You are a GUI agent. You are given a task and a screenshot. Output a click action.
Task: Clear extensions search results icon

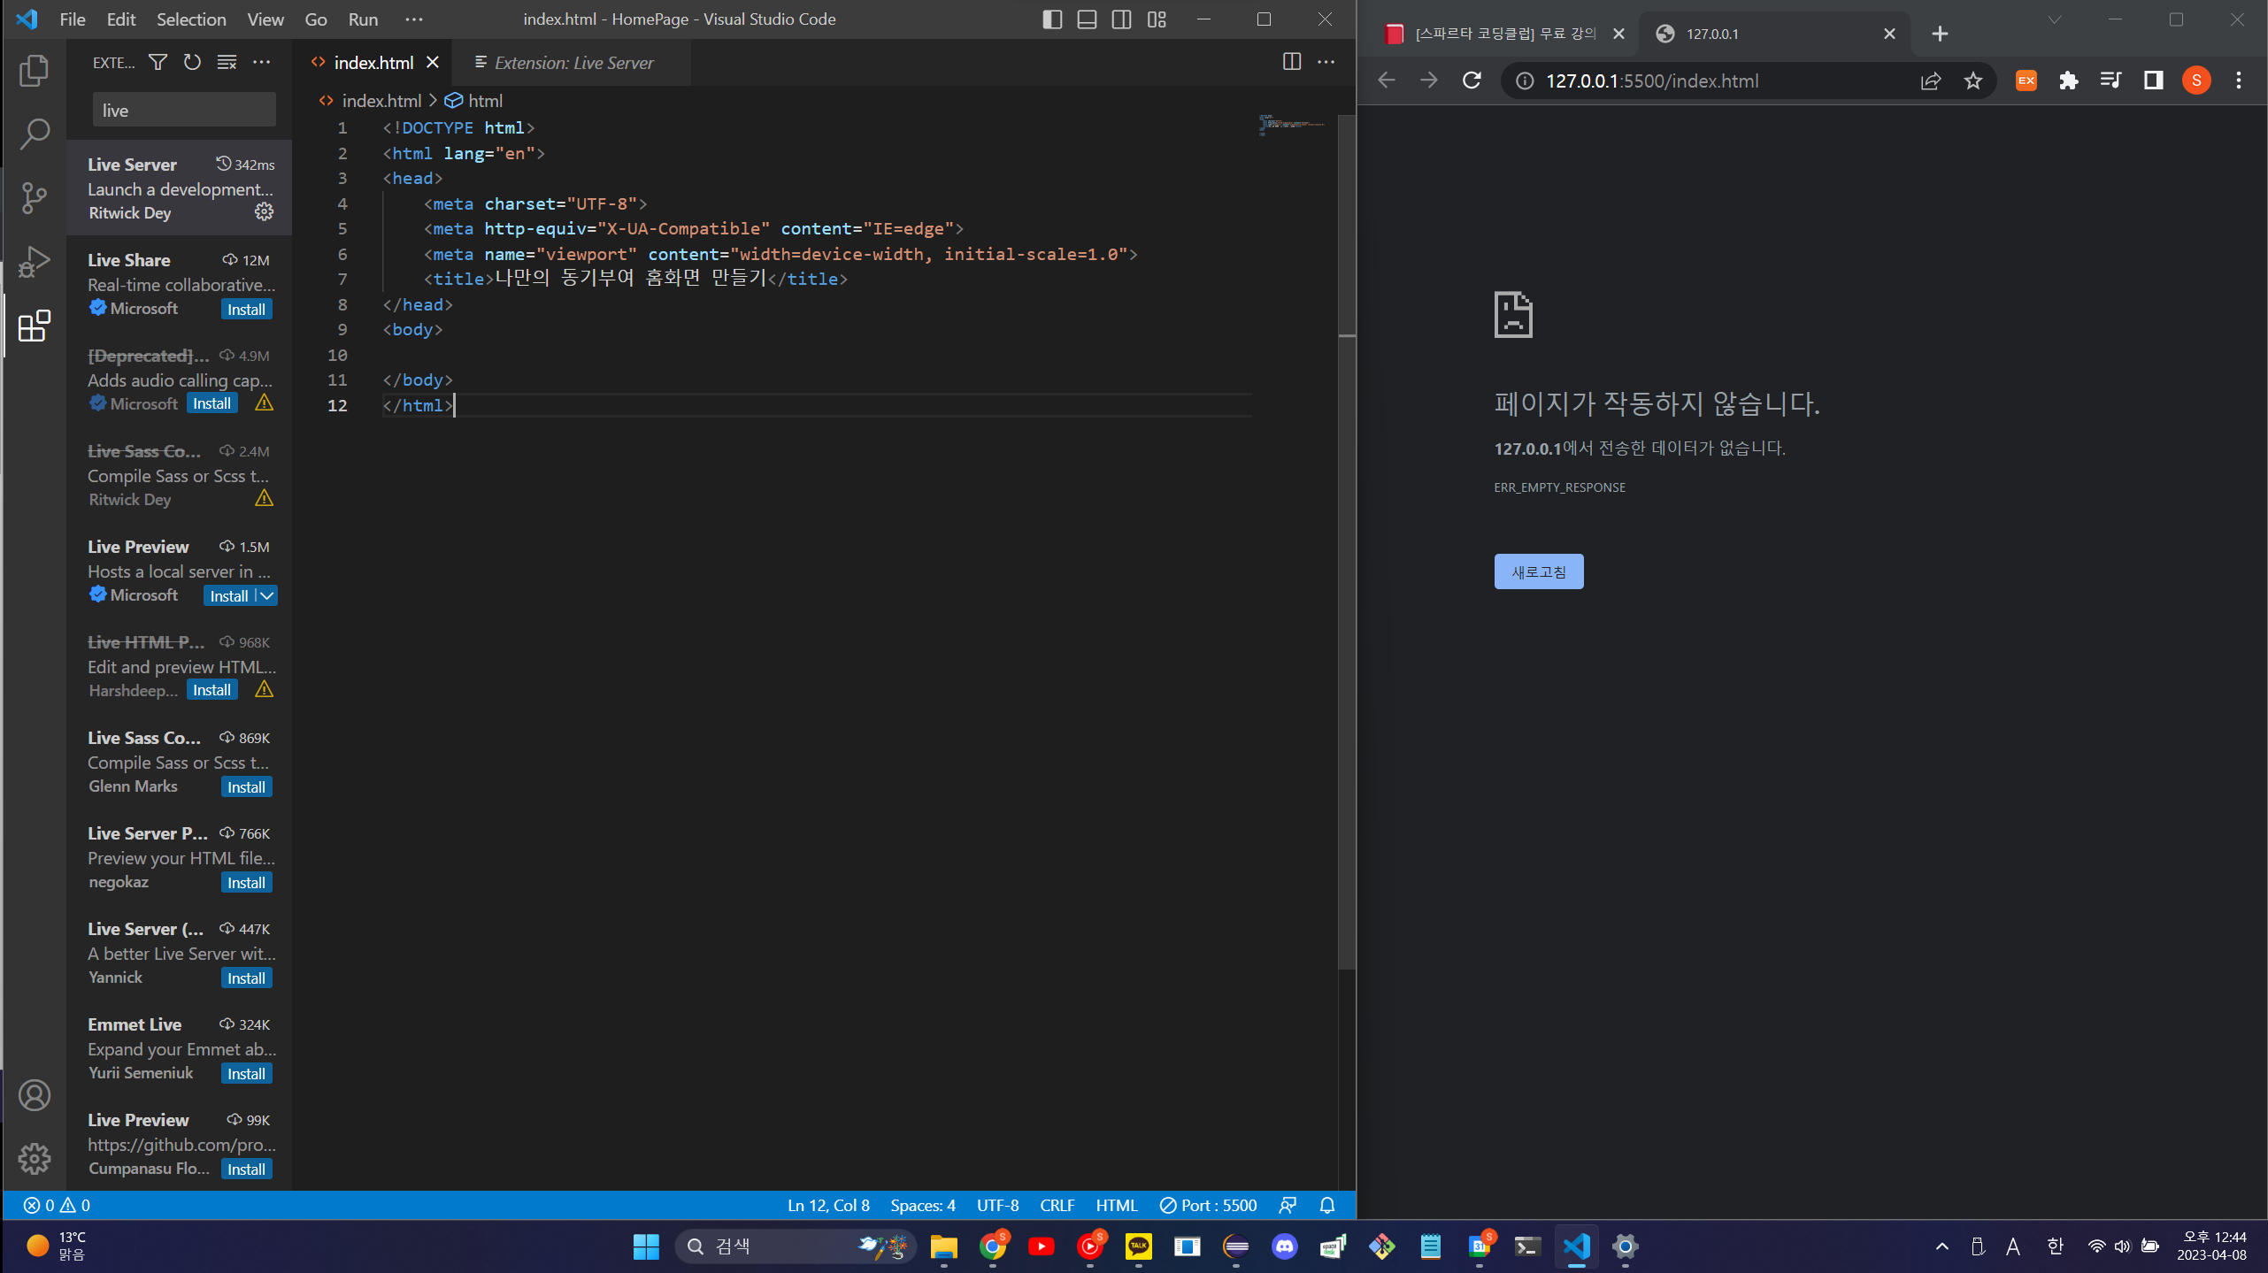227,62
